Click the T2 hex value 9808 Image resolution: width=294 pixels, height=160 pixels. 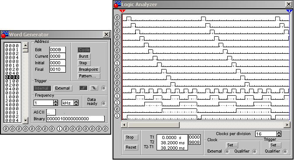pos(194,143)
